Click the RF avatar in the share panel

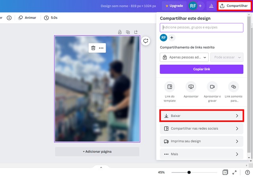pyautogui.click(x=163, y=38)
